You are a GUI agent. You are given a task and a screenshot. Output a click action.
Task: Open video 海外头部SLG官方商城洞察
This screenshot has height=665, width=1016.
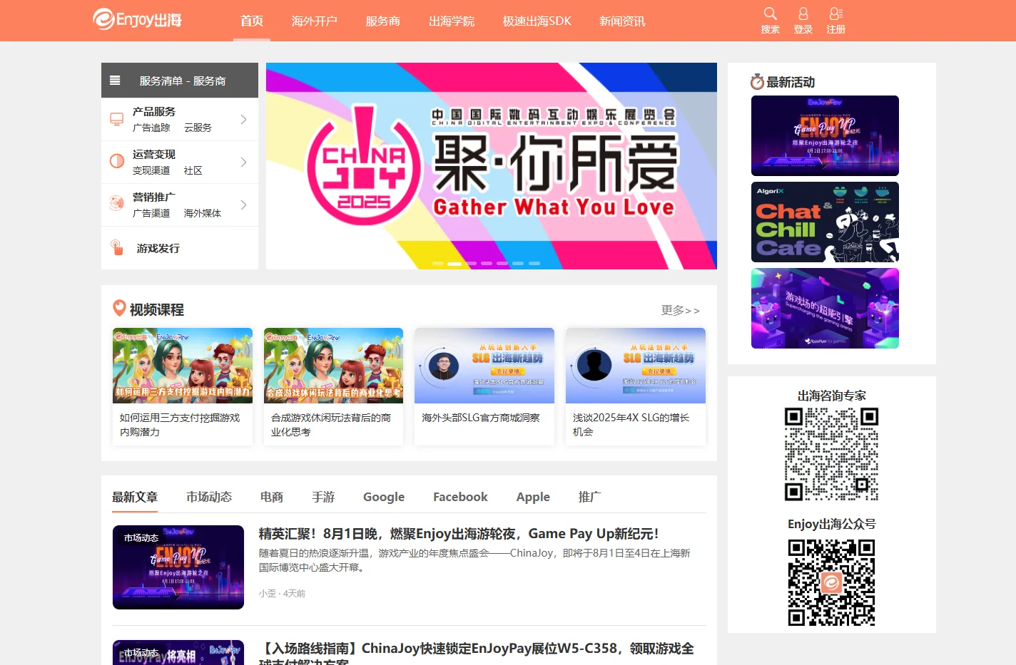point(484,386)
